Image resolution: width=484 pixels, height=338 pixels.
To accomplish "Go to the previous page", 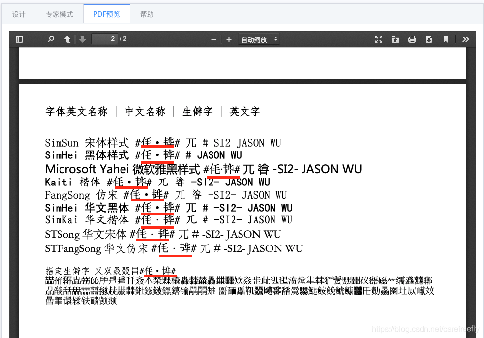I will click(x=67, y=39).
